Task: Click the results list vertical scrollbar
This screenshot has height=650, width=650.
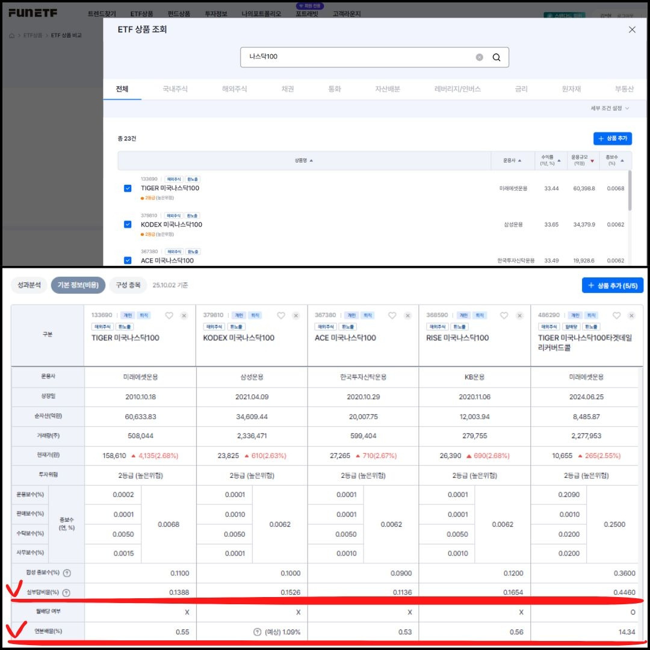Action: [630, 191]
